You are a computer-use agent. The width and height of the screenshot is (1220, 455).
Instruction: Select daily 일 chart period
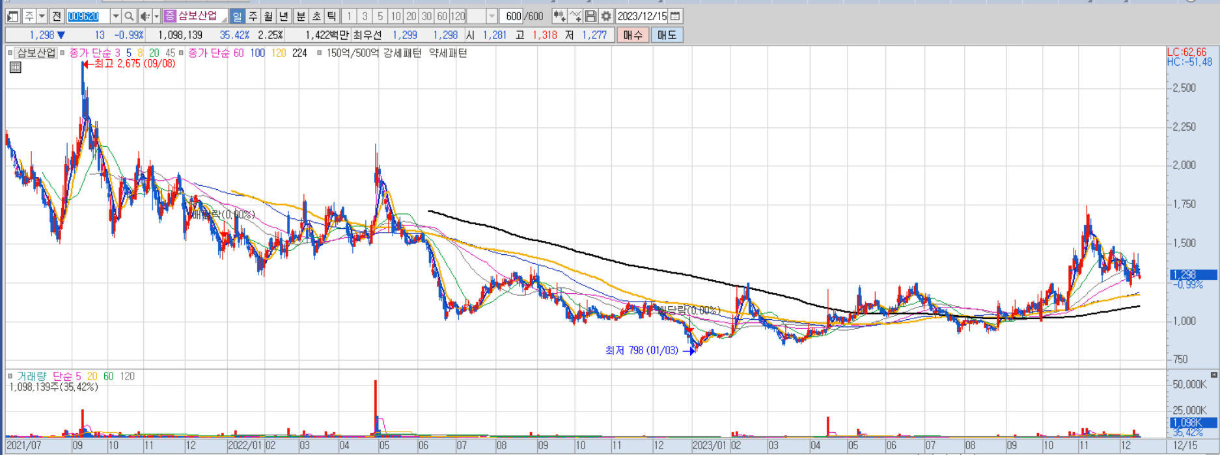[x=238, y=16]
